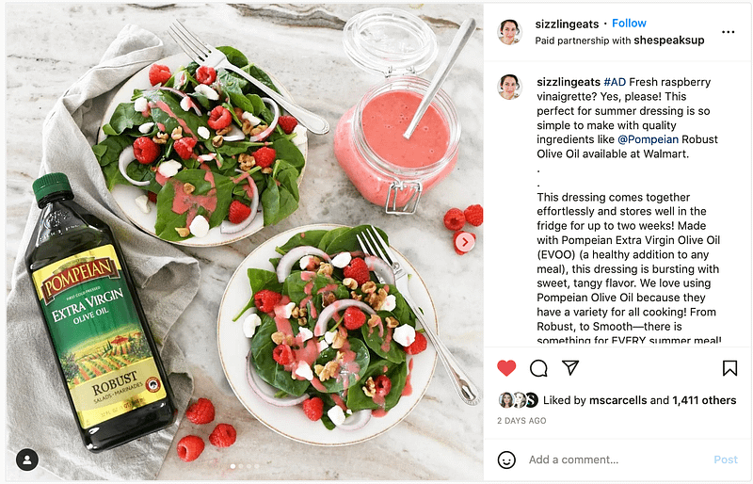Open the sizzlingeats profile from the header username

coord(567,24)
